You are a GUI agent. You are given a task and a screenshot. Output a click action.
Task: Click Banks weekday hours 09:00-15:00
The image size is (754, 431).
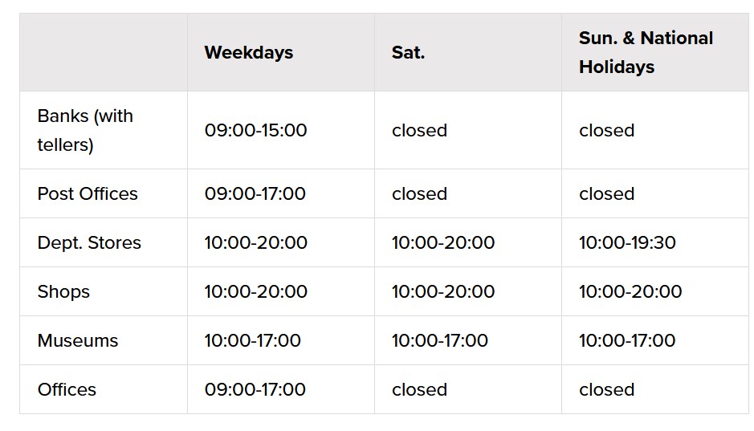tap(255, 130)
